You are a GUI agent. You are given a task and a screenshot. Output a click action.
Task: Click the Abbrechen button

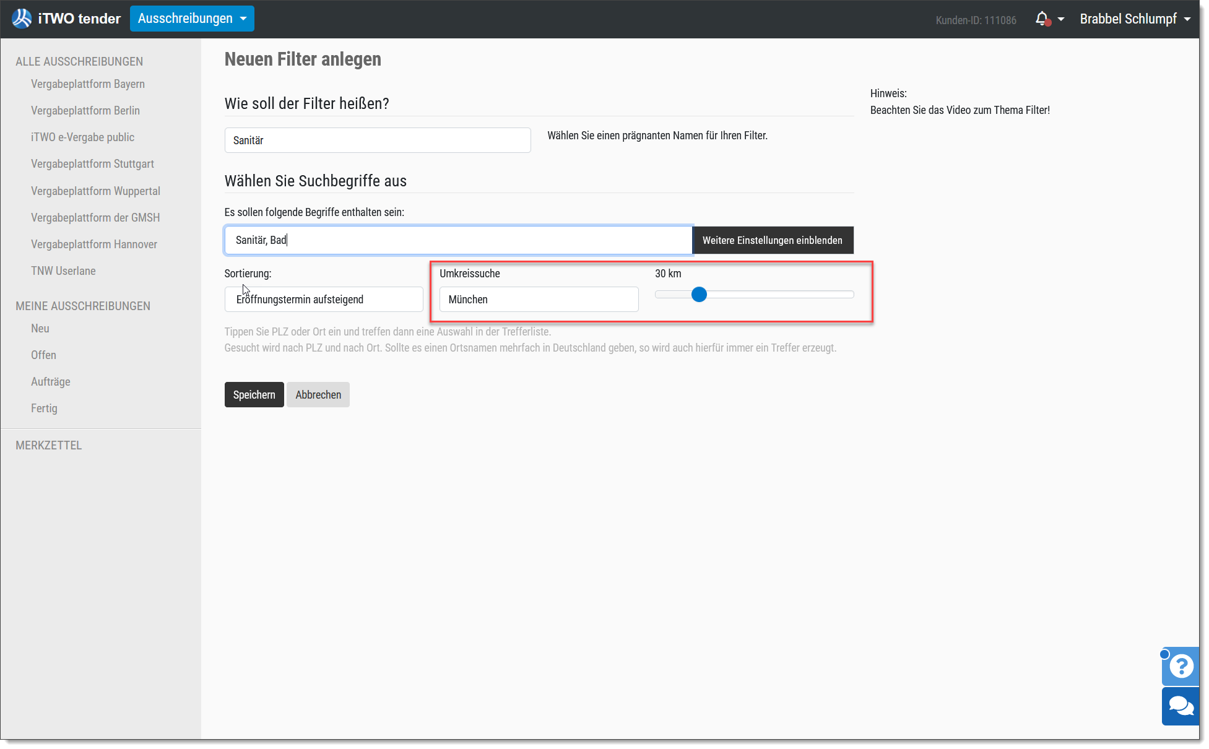[318, 395]
